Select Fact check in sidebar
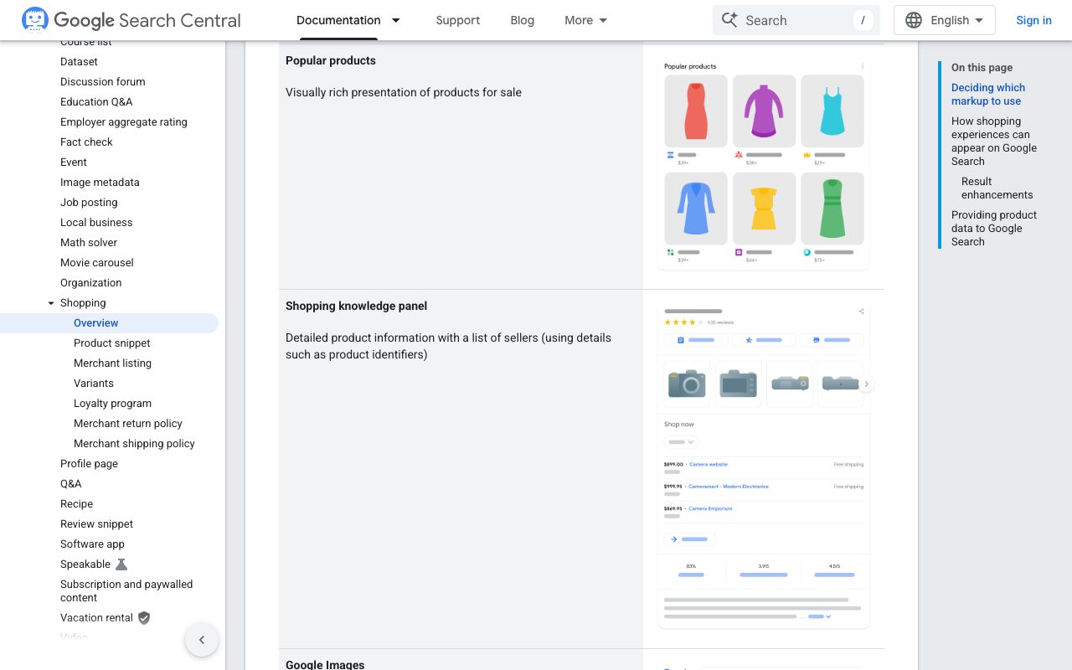This screenshot has width=1072, height=670. pyautogui.click(x=86, y=142)
